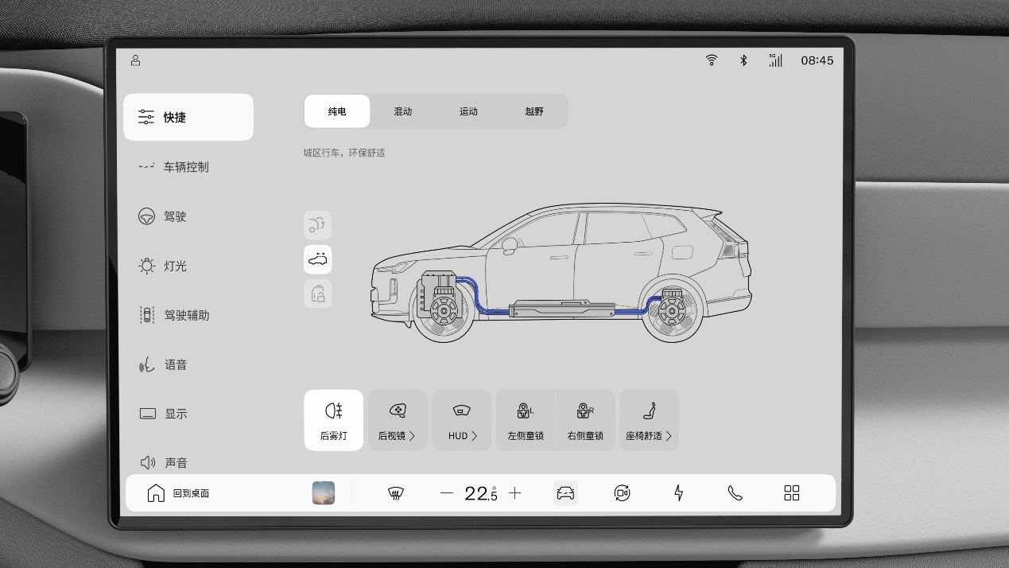Tap the 08:45 clock display
Image resolution: width=1009 pixels, height=568 pixels.
(x=817, y=60)
